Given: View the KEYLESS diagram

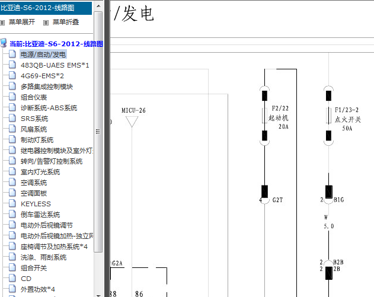Looking at the screenshot, I should [36, 204].
